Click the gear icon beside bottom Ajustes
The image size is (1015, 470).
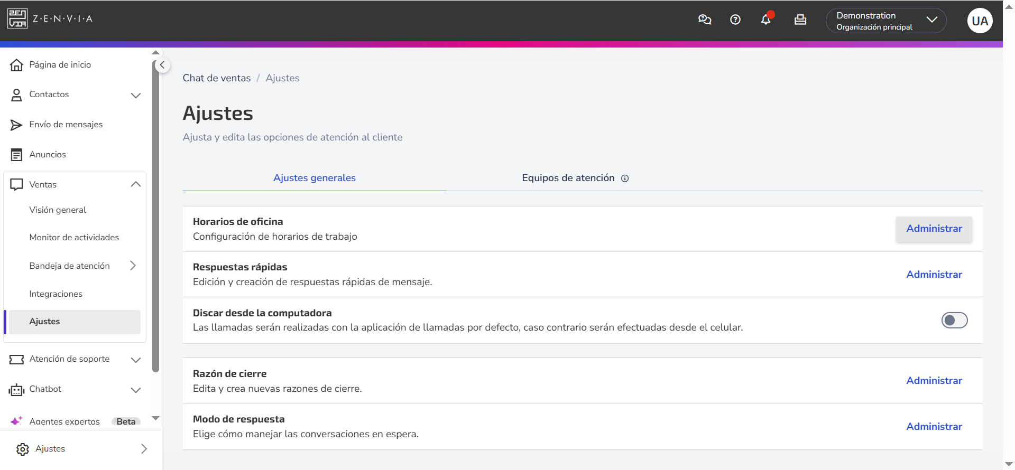coord(23,449)
